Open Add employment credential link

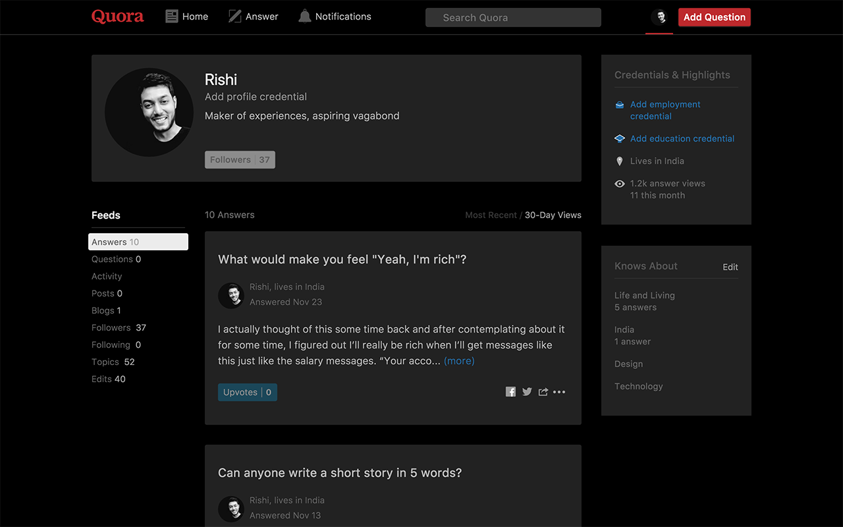(x=665, y=110)
